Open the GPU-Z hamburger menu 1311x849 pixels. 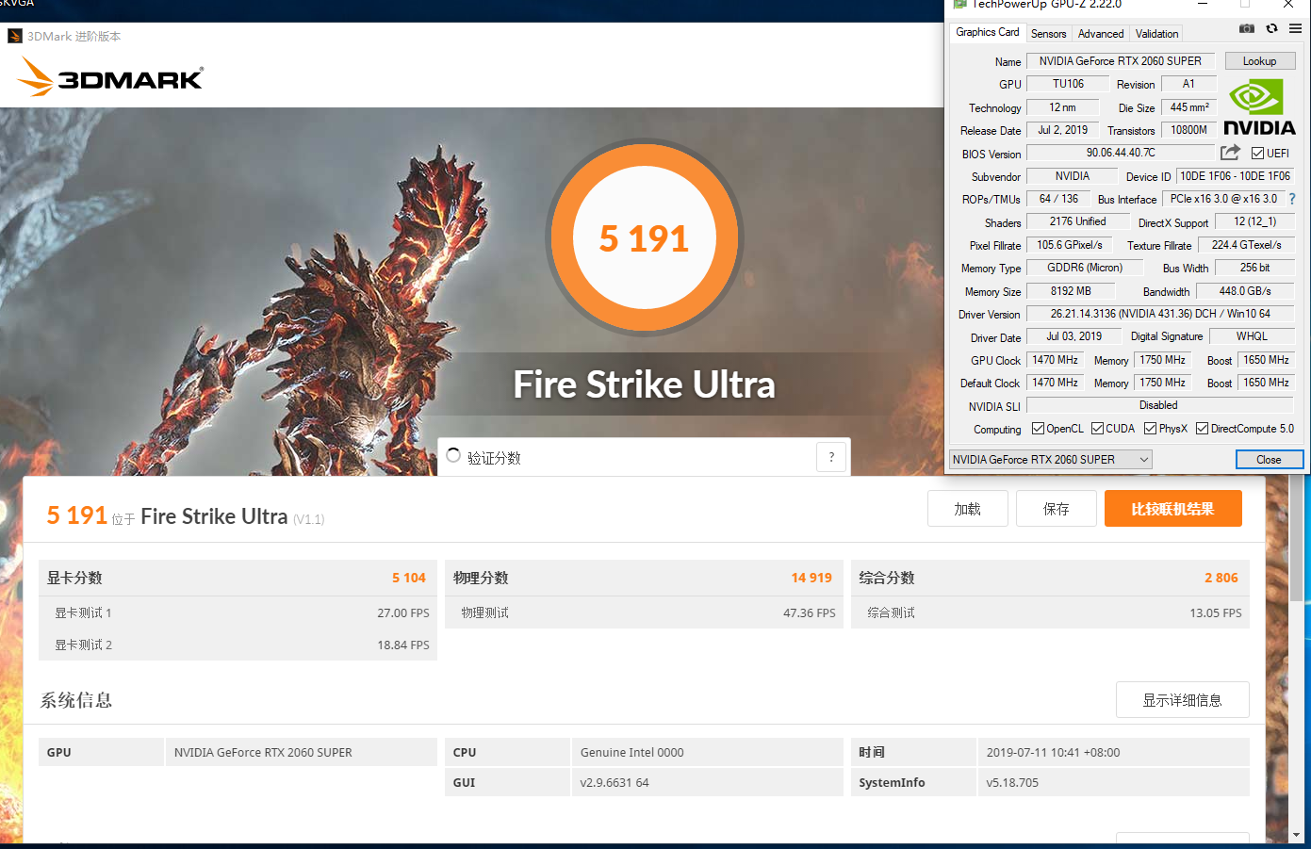[1295, 28]
